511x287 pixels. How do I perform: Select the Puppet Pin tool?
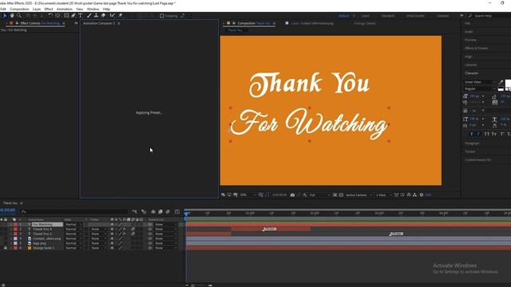(121, 16)
